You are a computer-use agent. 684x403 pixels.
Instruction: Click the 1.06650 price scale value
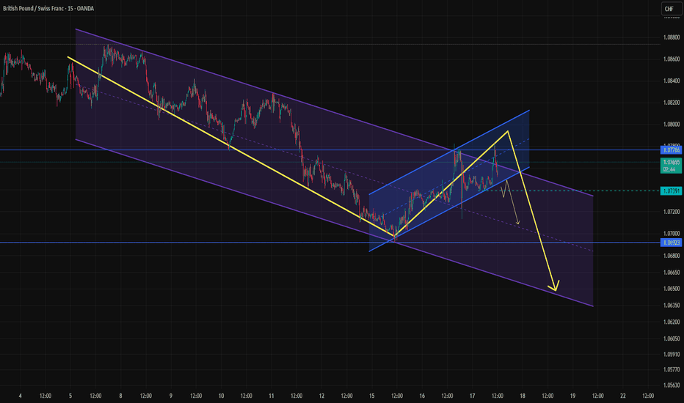672,273
